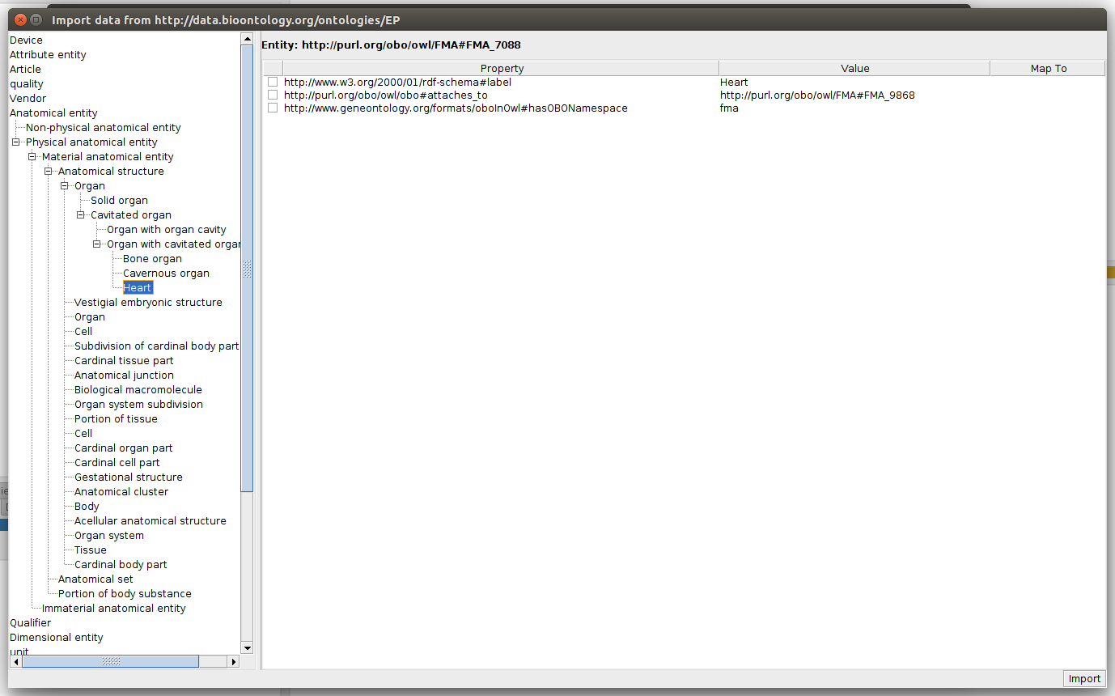Screen dimensions: 1115x696
Task: Select the Vestigial embryonic structure item
Action: coord(148,302)
